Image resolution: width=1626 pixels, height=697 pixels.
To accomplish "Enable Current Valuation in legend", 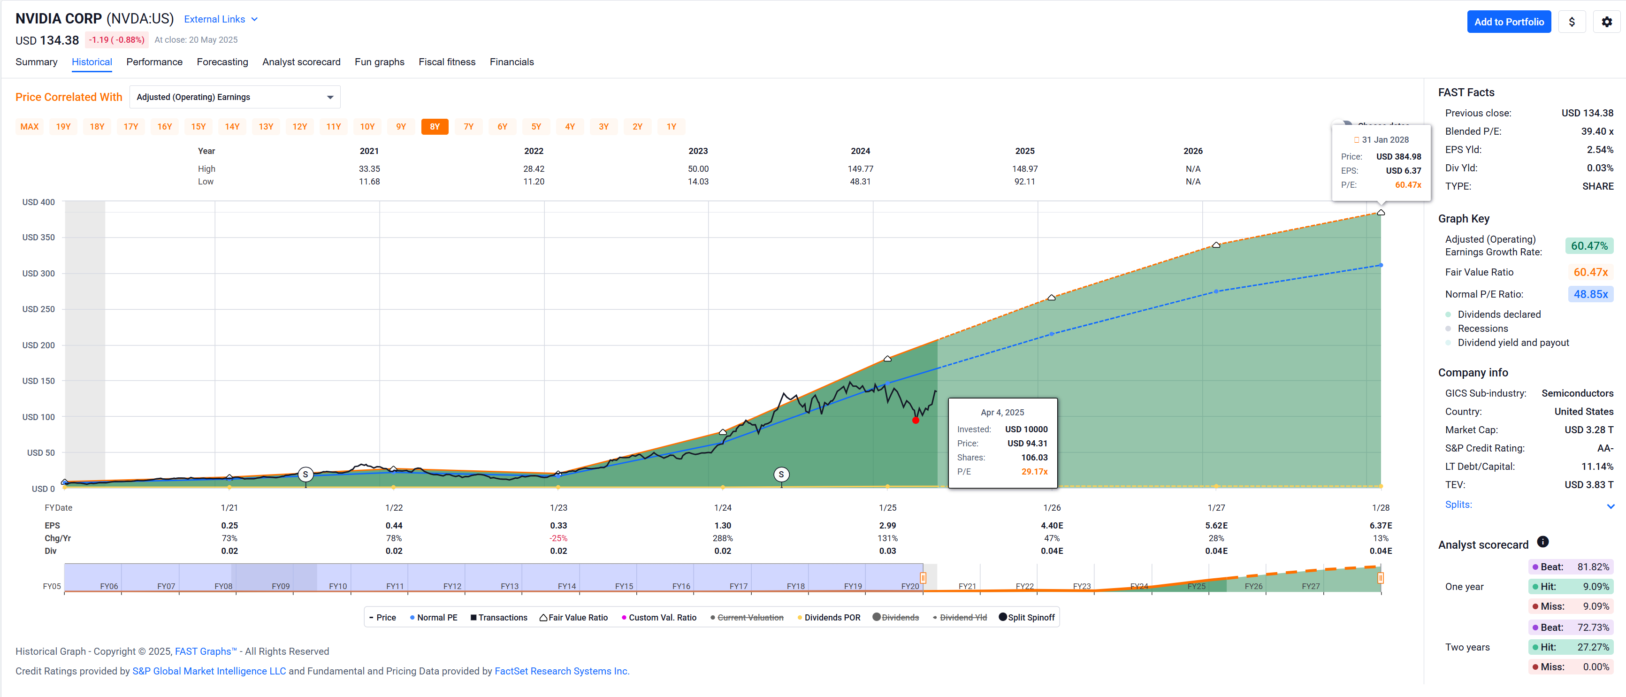I will click(x=747, y=618).
